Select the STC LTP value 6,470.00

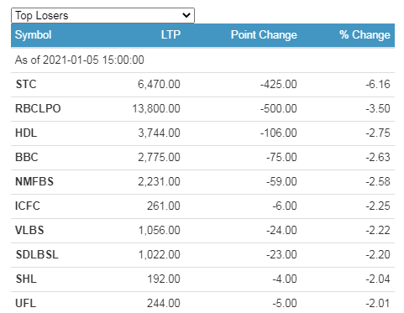tap(159, 84)
